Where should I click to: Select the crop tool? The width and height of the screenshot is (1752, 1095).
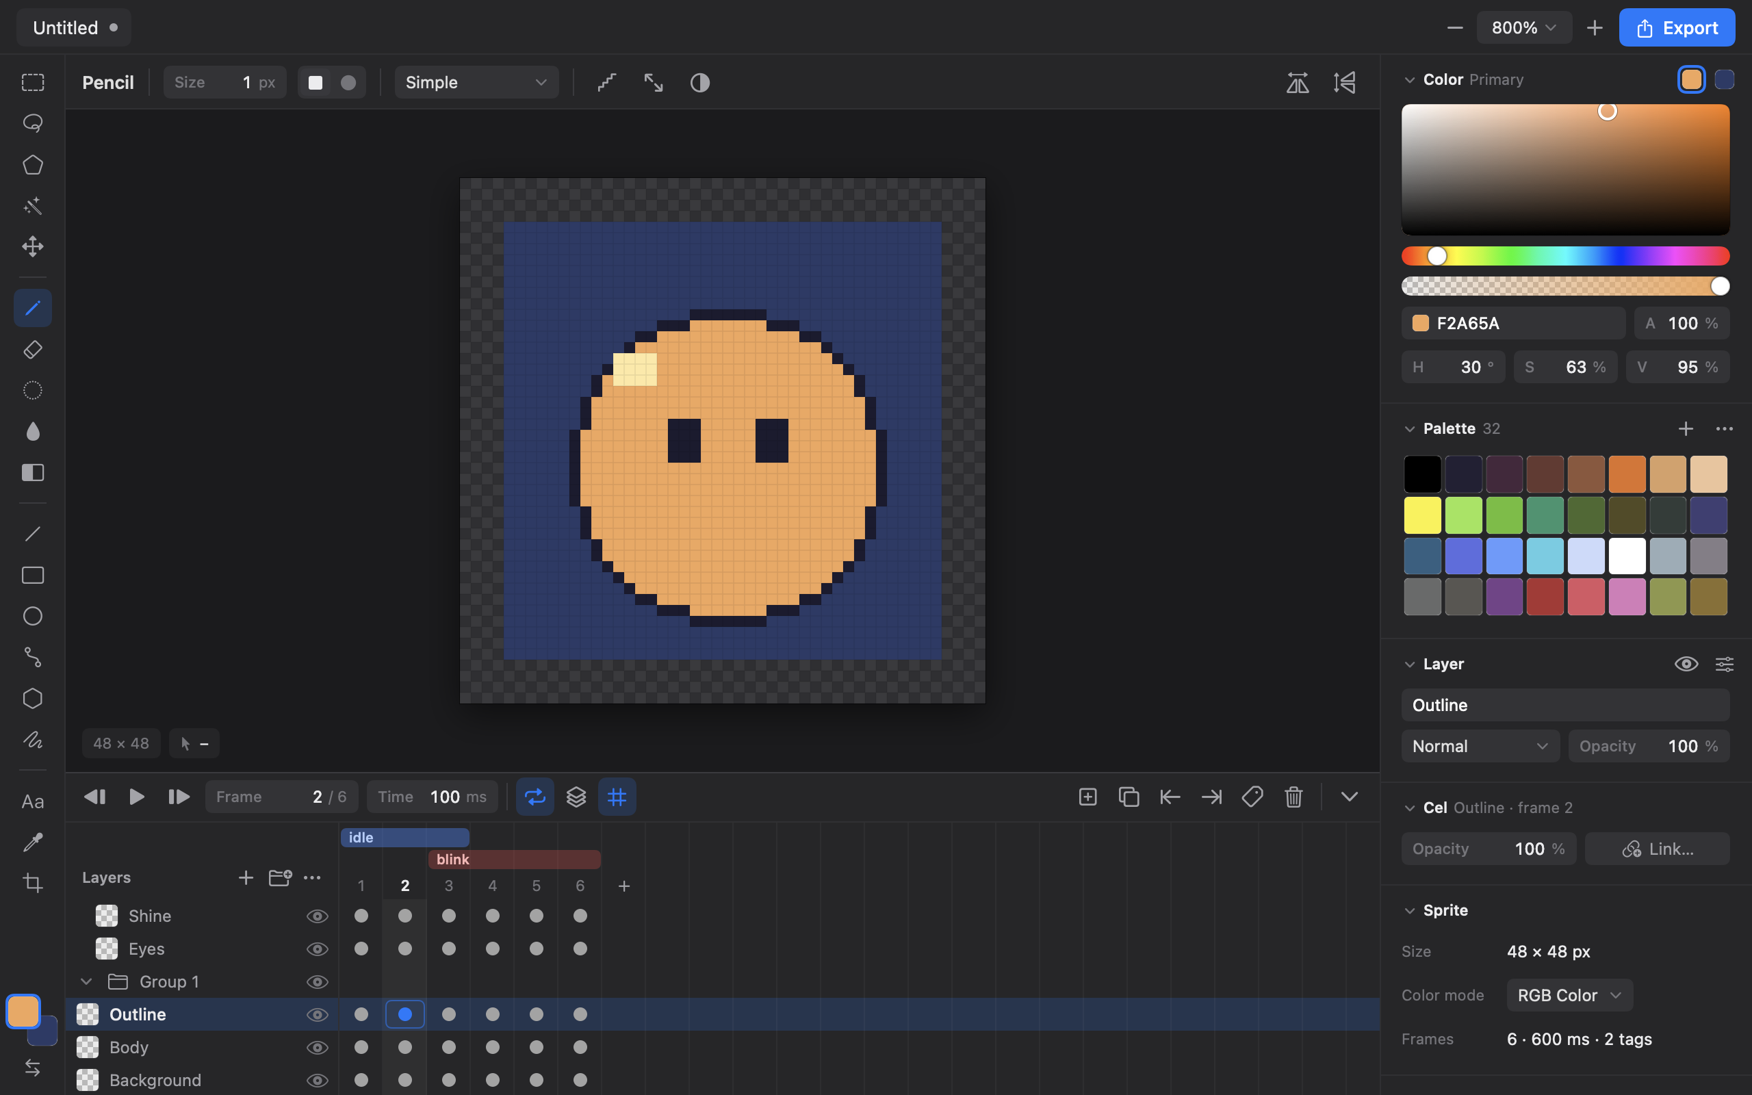pos(33,883)
